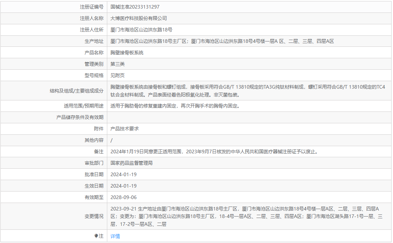The width and height of the screenshot is (393, 243).
Task: Select registrant name 大博医疗科技股份有限公司
Action: tap(139, 18)
